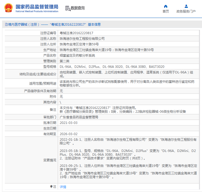Click the 生效日期 row label
Viewport: 202px width, 192px height.
pyautogui.click(x=50, y=128)
